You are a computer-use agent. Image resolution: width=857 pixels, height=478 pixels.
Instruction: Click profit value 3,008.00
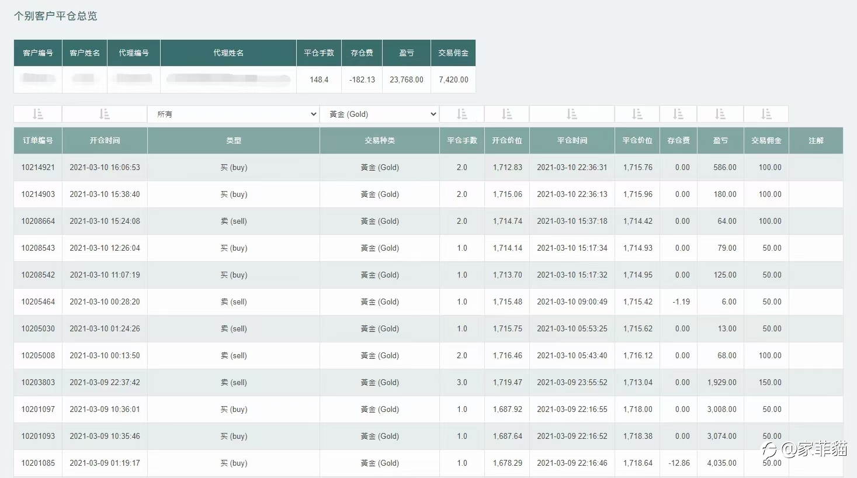[x=721, y=409]
